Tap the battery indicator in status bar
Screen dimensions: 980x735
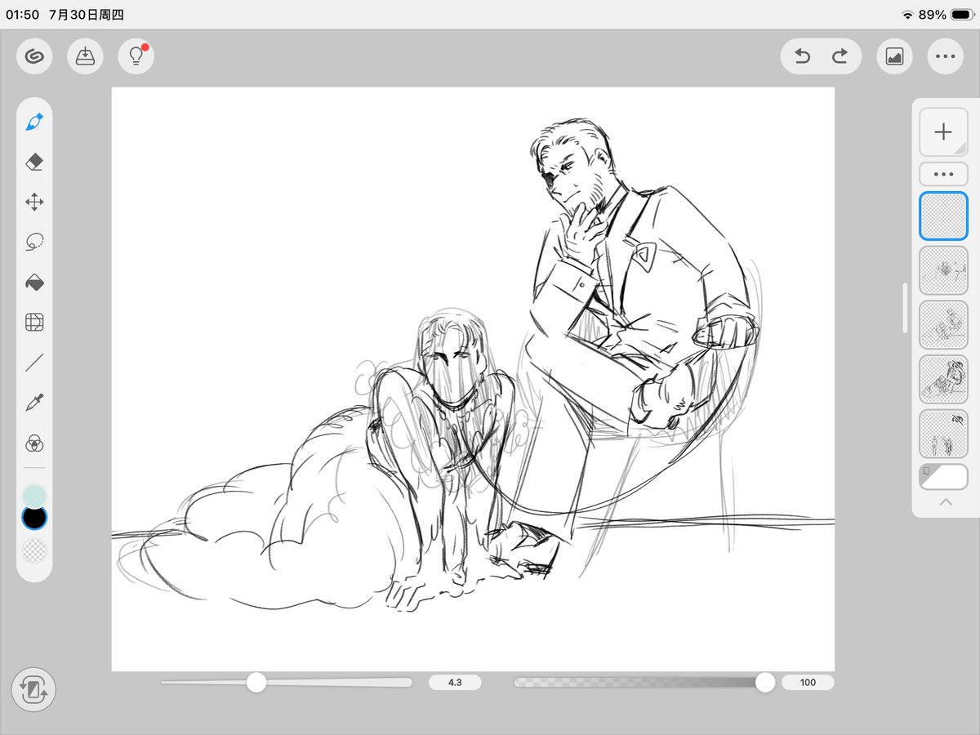coord(960,15)
